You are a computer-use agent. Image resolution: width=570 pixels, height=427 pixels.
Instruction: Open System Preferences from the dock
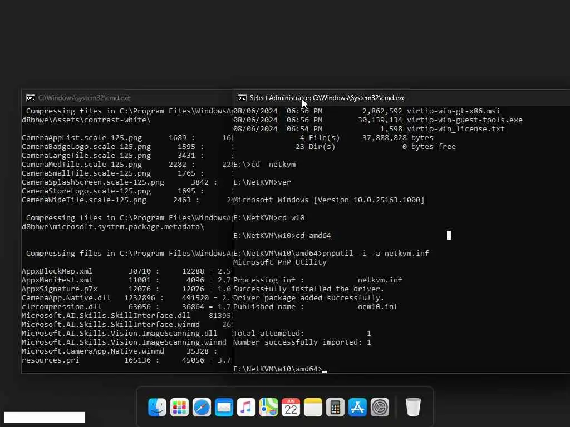[x=380, y=407]
